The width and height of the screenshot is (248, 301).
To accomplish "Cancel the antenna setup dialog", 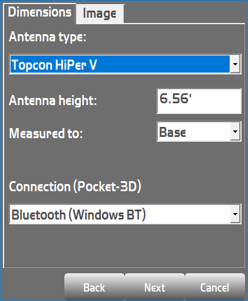I will point(215,287).
